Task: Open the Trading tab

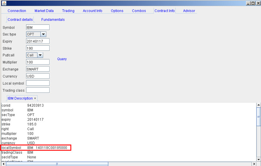Action: [68, 11]
